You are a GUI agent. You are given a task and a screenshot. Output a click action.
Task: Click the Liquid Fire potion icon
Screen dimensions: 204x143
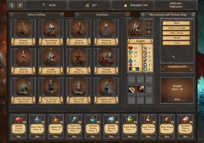click(x=56, y=119)
